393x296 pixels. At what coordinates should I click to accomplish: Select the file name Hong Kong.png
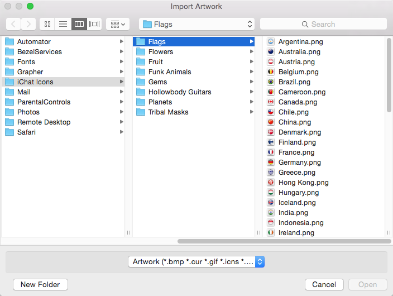pyautogui.click(x=304, y=183)
